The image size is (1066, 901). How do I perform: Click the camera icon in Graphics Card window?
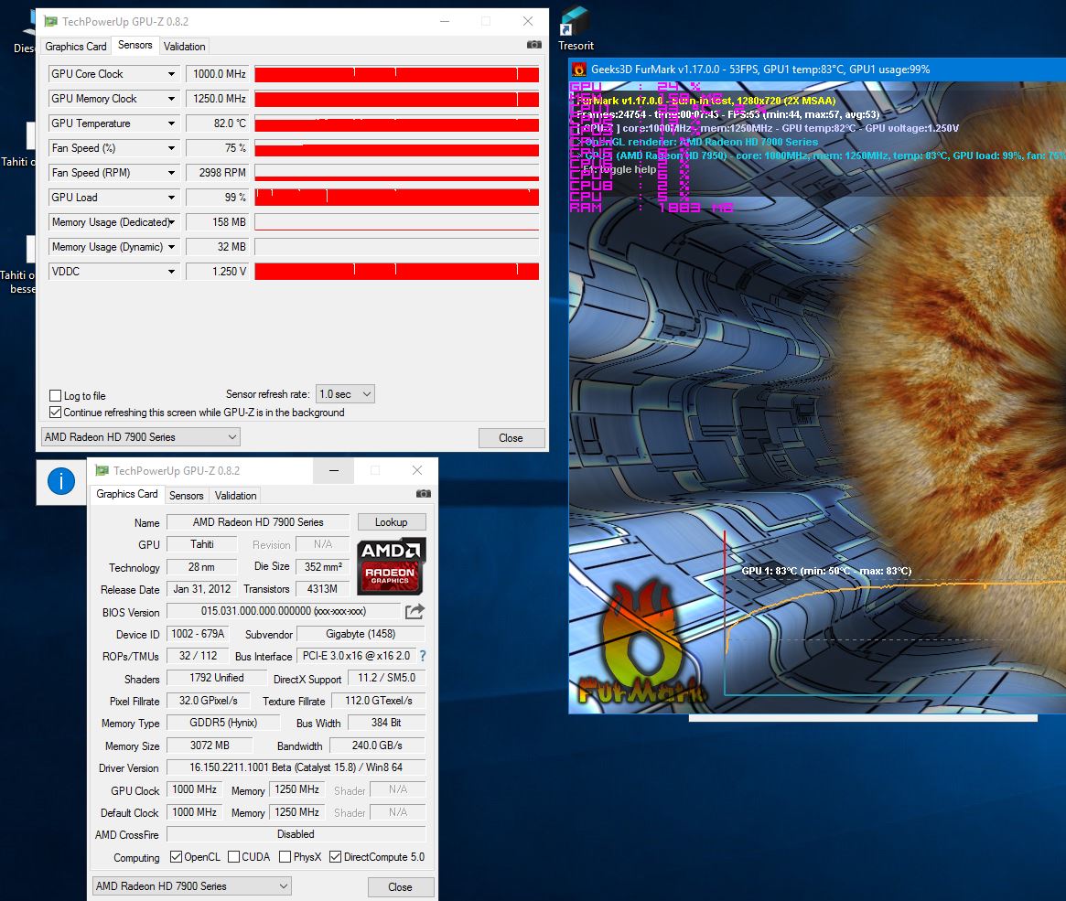point(424,494)
